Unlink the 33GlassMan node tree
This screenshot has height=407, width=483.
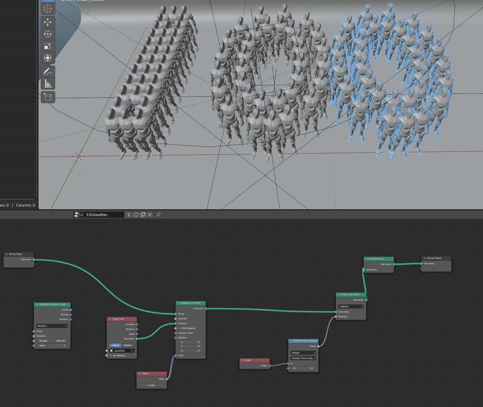click(150, 215)
